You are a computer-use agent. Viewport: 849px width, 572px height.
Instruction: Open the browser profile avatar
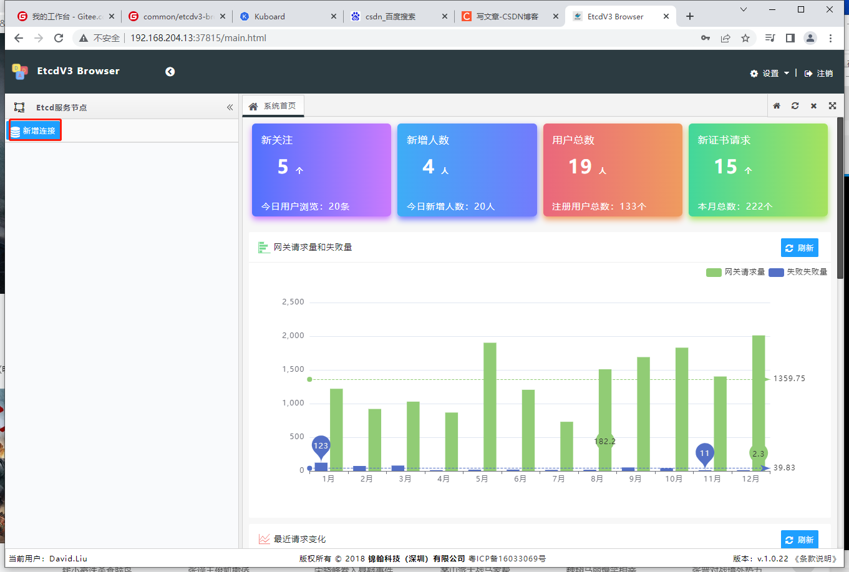tap(810, 38)
